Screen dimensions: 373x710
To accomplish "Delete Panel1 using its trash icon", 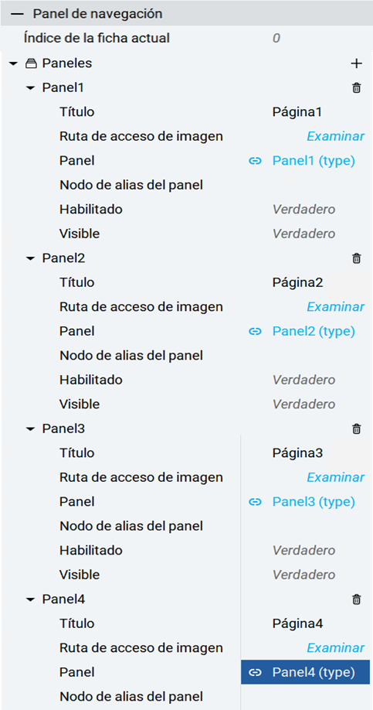I will click(356, 88).
